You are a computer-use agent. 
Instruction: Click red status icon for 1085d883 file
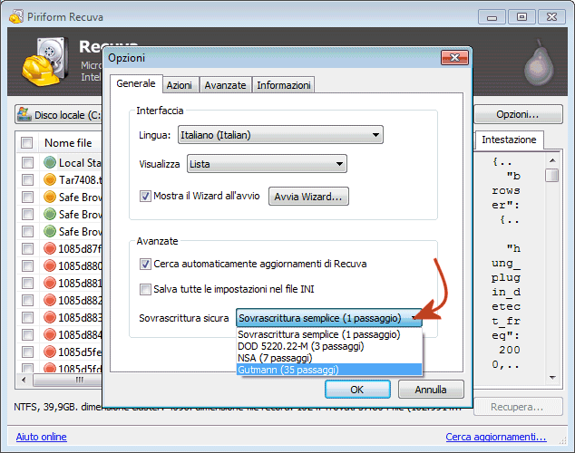coord(50,317)
